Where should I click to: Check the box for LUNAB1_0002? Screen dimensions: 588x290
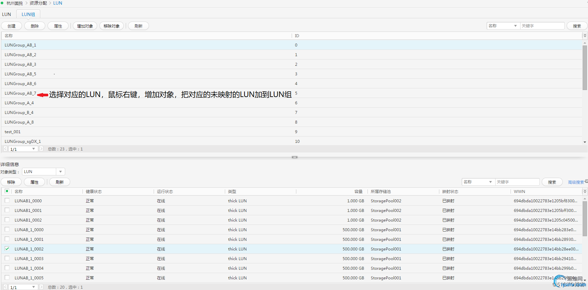point(7,220)
